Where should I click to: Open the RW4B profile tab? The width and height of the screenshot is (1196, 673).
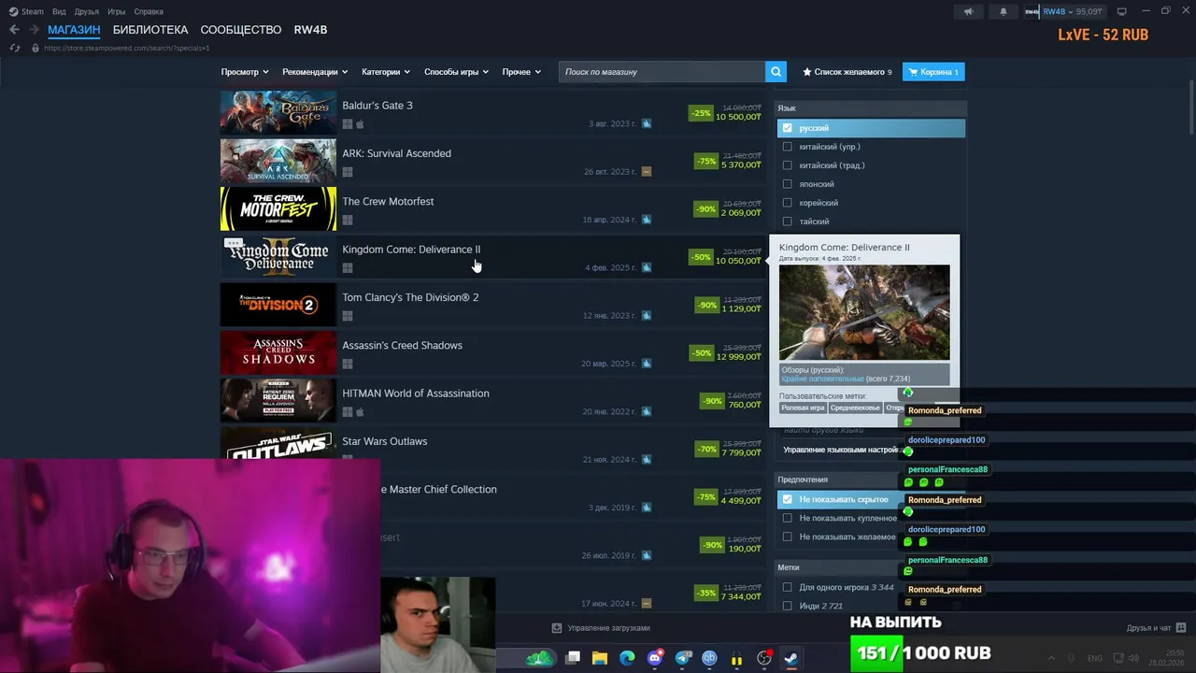(310, 30)
